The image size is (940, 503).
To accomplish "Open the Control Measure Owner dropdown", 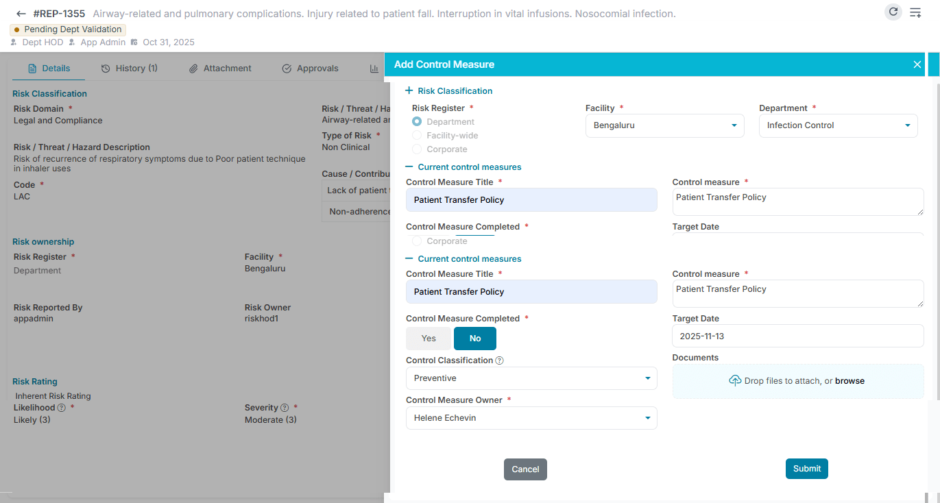I will click(x=531, y=418).
